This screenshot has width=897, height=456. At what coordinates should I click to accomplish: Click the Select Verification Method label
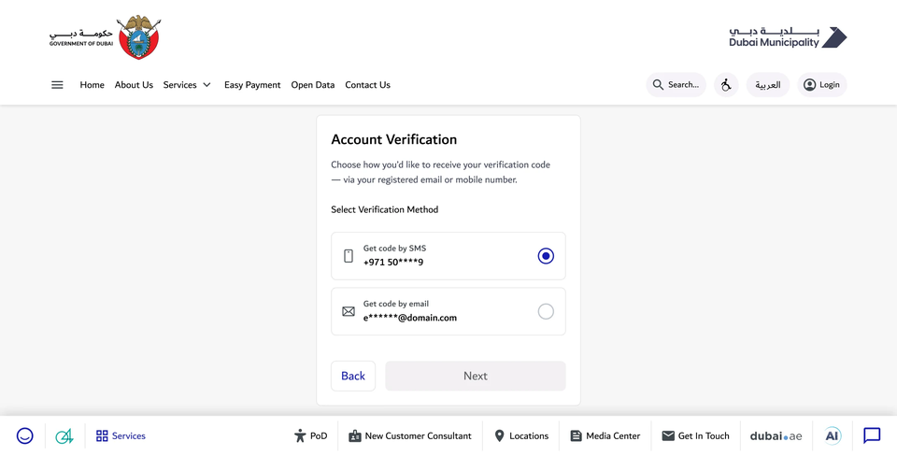point(384,209)
